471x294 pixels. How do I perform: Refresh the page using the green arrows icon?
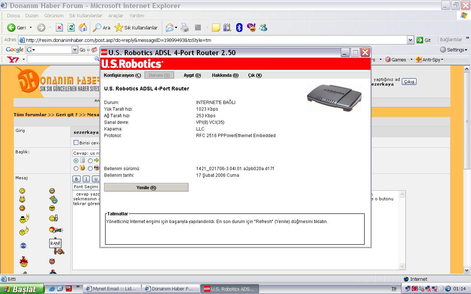[x=71, y=28]
